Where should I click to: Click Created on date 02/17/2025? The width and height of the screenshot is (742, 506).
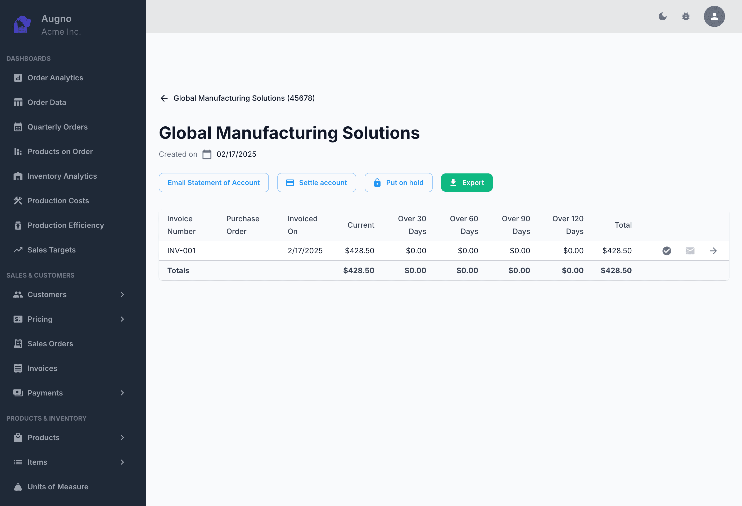coord(236,154)
